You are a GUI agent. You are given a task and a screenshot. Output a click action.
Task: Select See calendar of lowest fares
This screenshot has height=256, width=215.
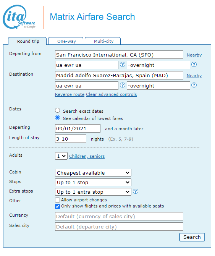click(57, 118)
